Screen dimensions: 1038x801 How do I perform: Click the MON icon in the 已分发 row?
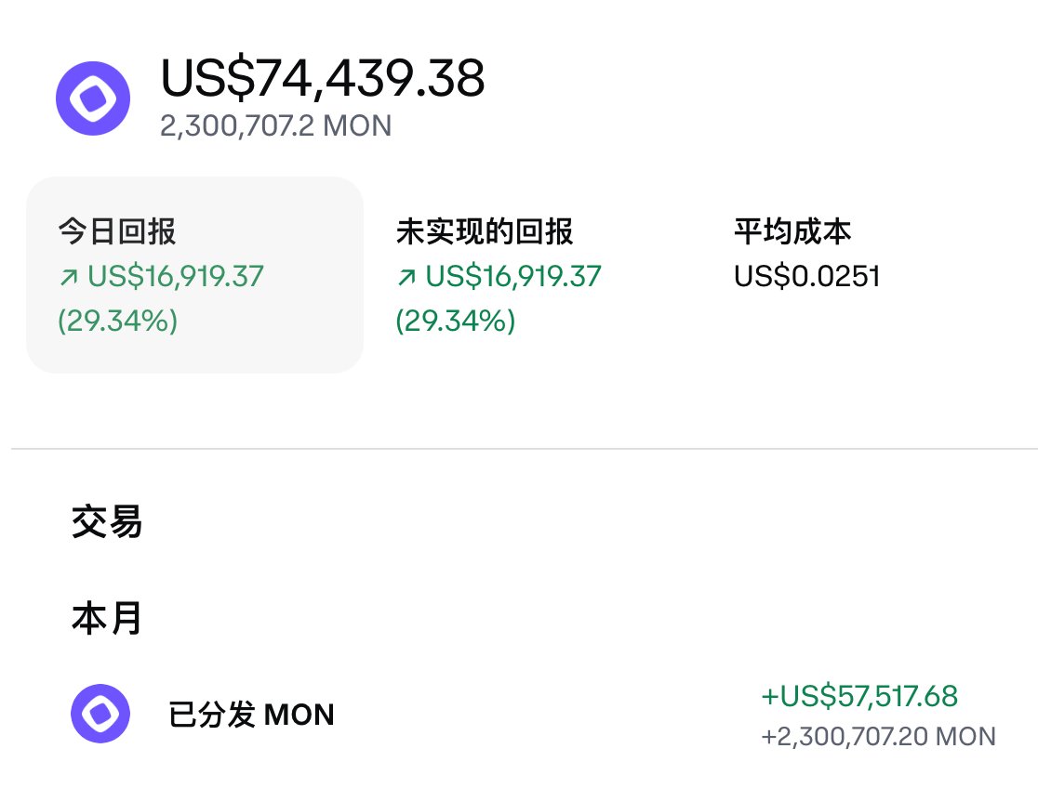coord(100,714)
